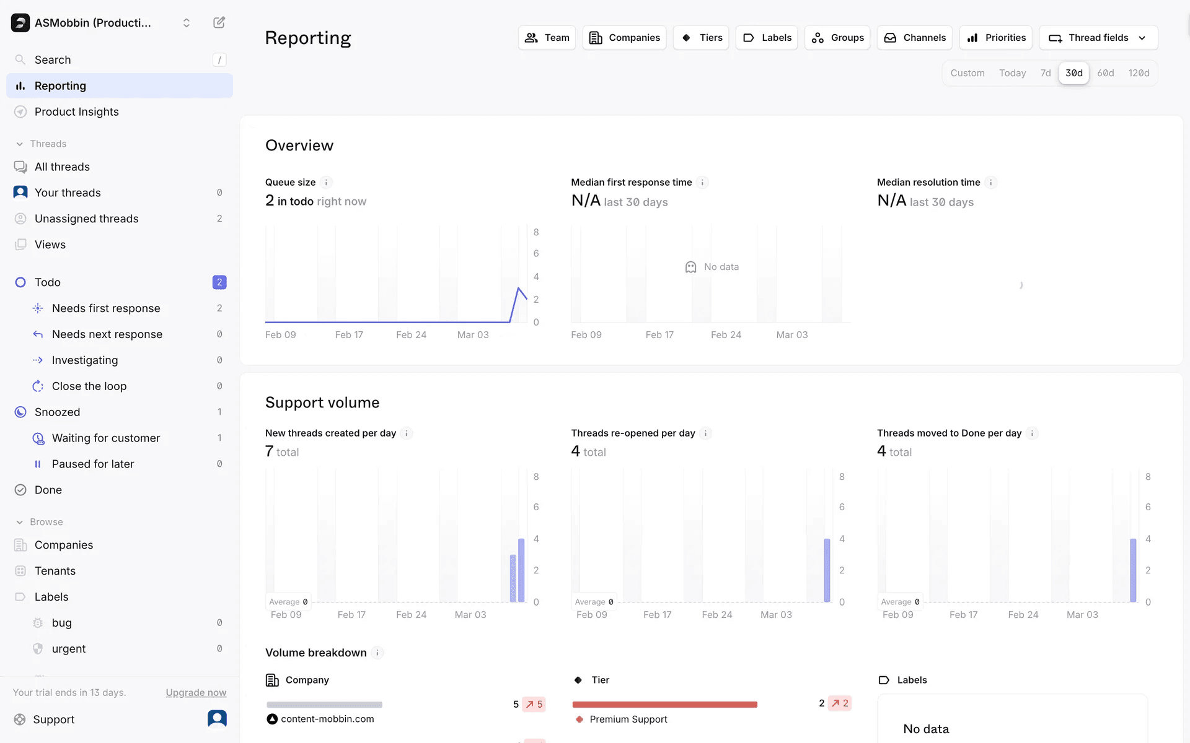Viewport: 1190px width, 743px height.
Task: Switch time range to 60d
Action: [x=1105, y=73]
